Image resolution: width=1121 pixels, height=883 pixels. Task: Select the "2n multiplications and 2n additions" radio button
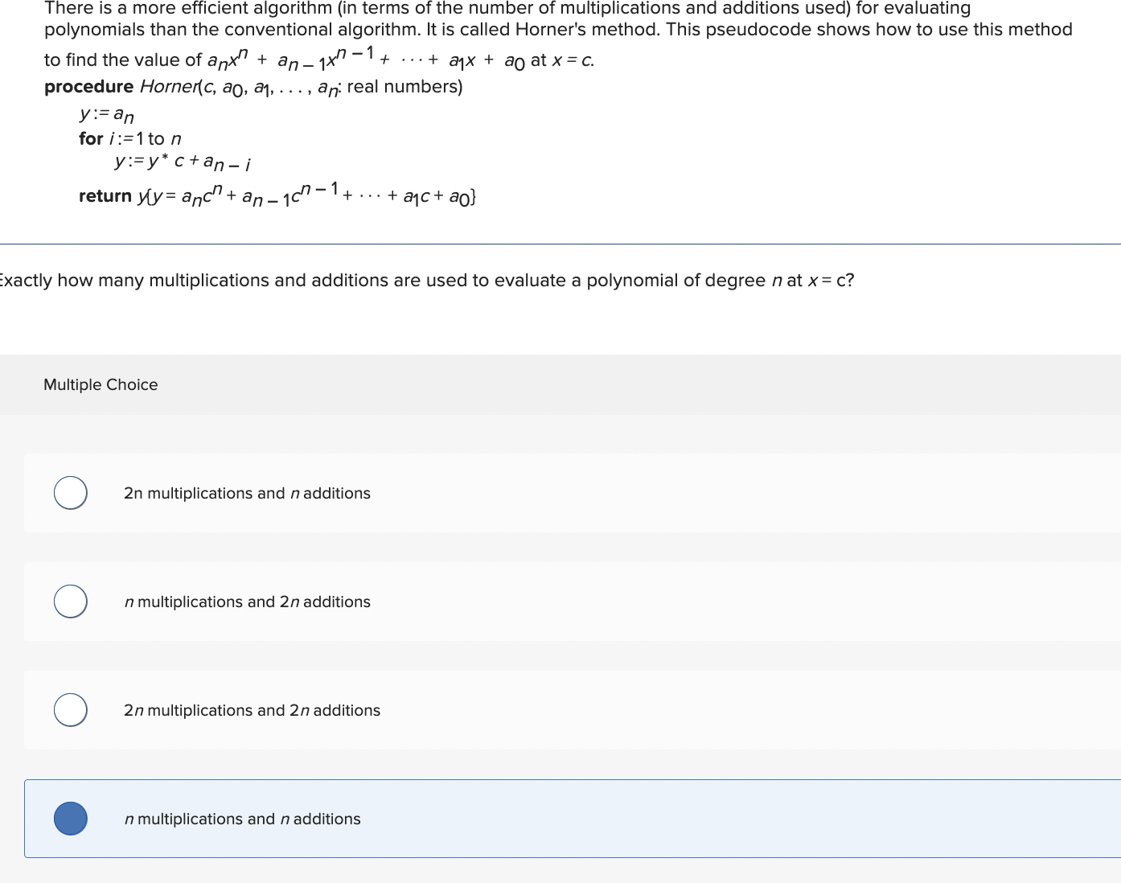(70, 709)
